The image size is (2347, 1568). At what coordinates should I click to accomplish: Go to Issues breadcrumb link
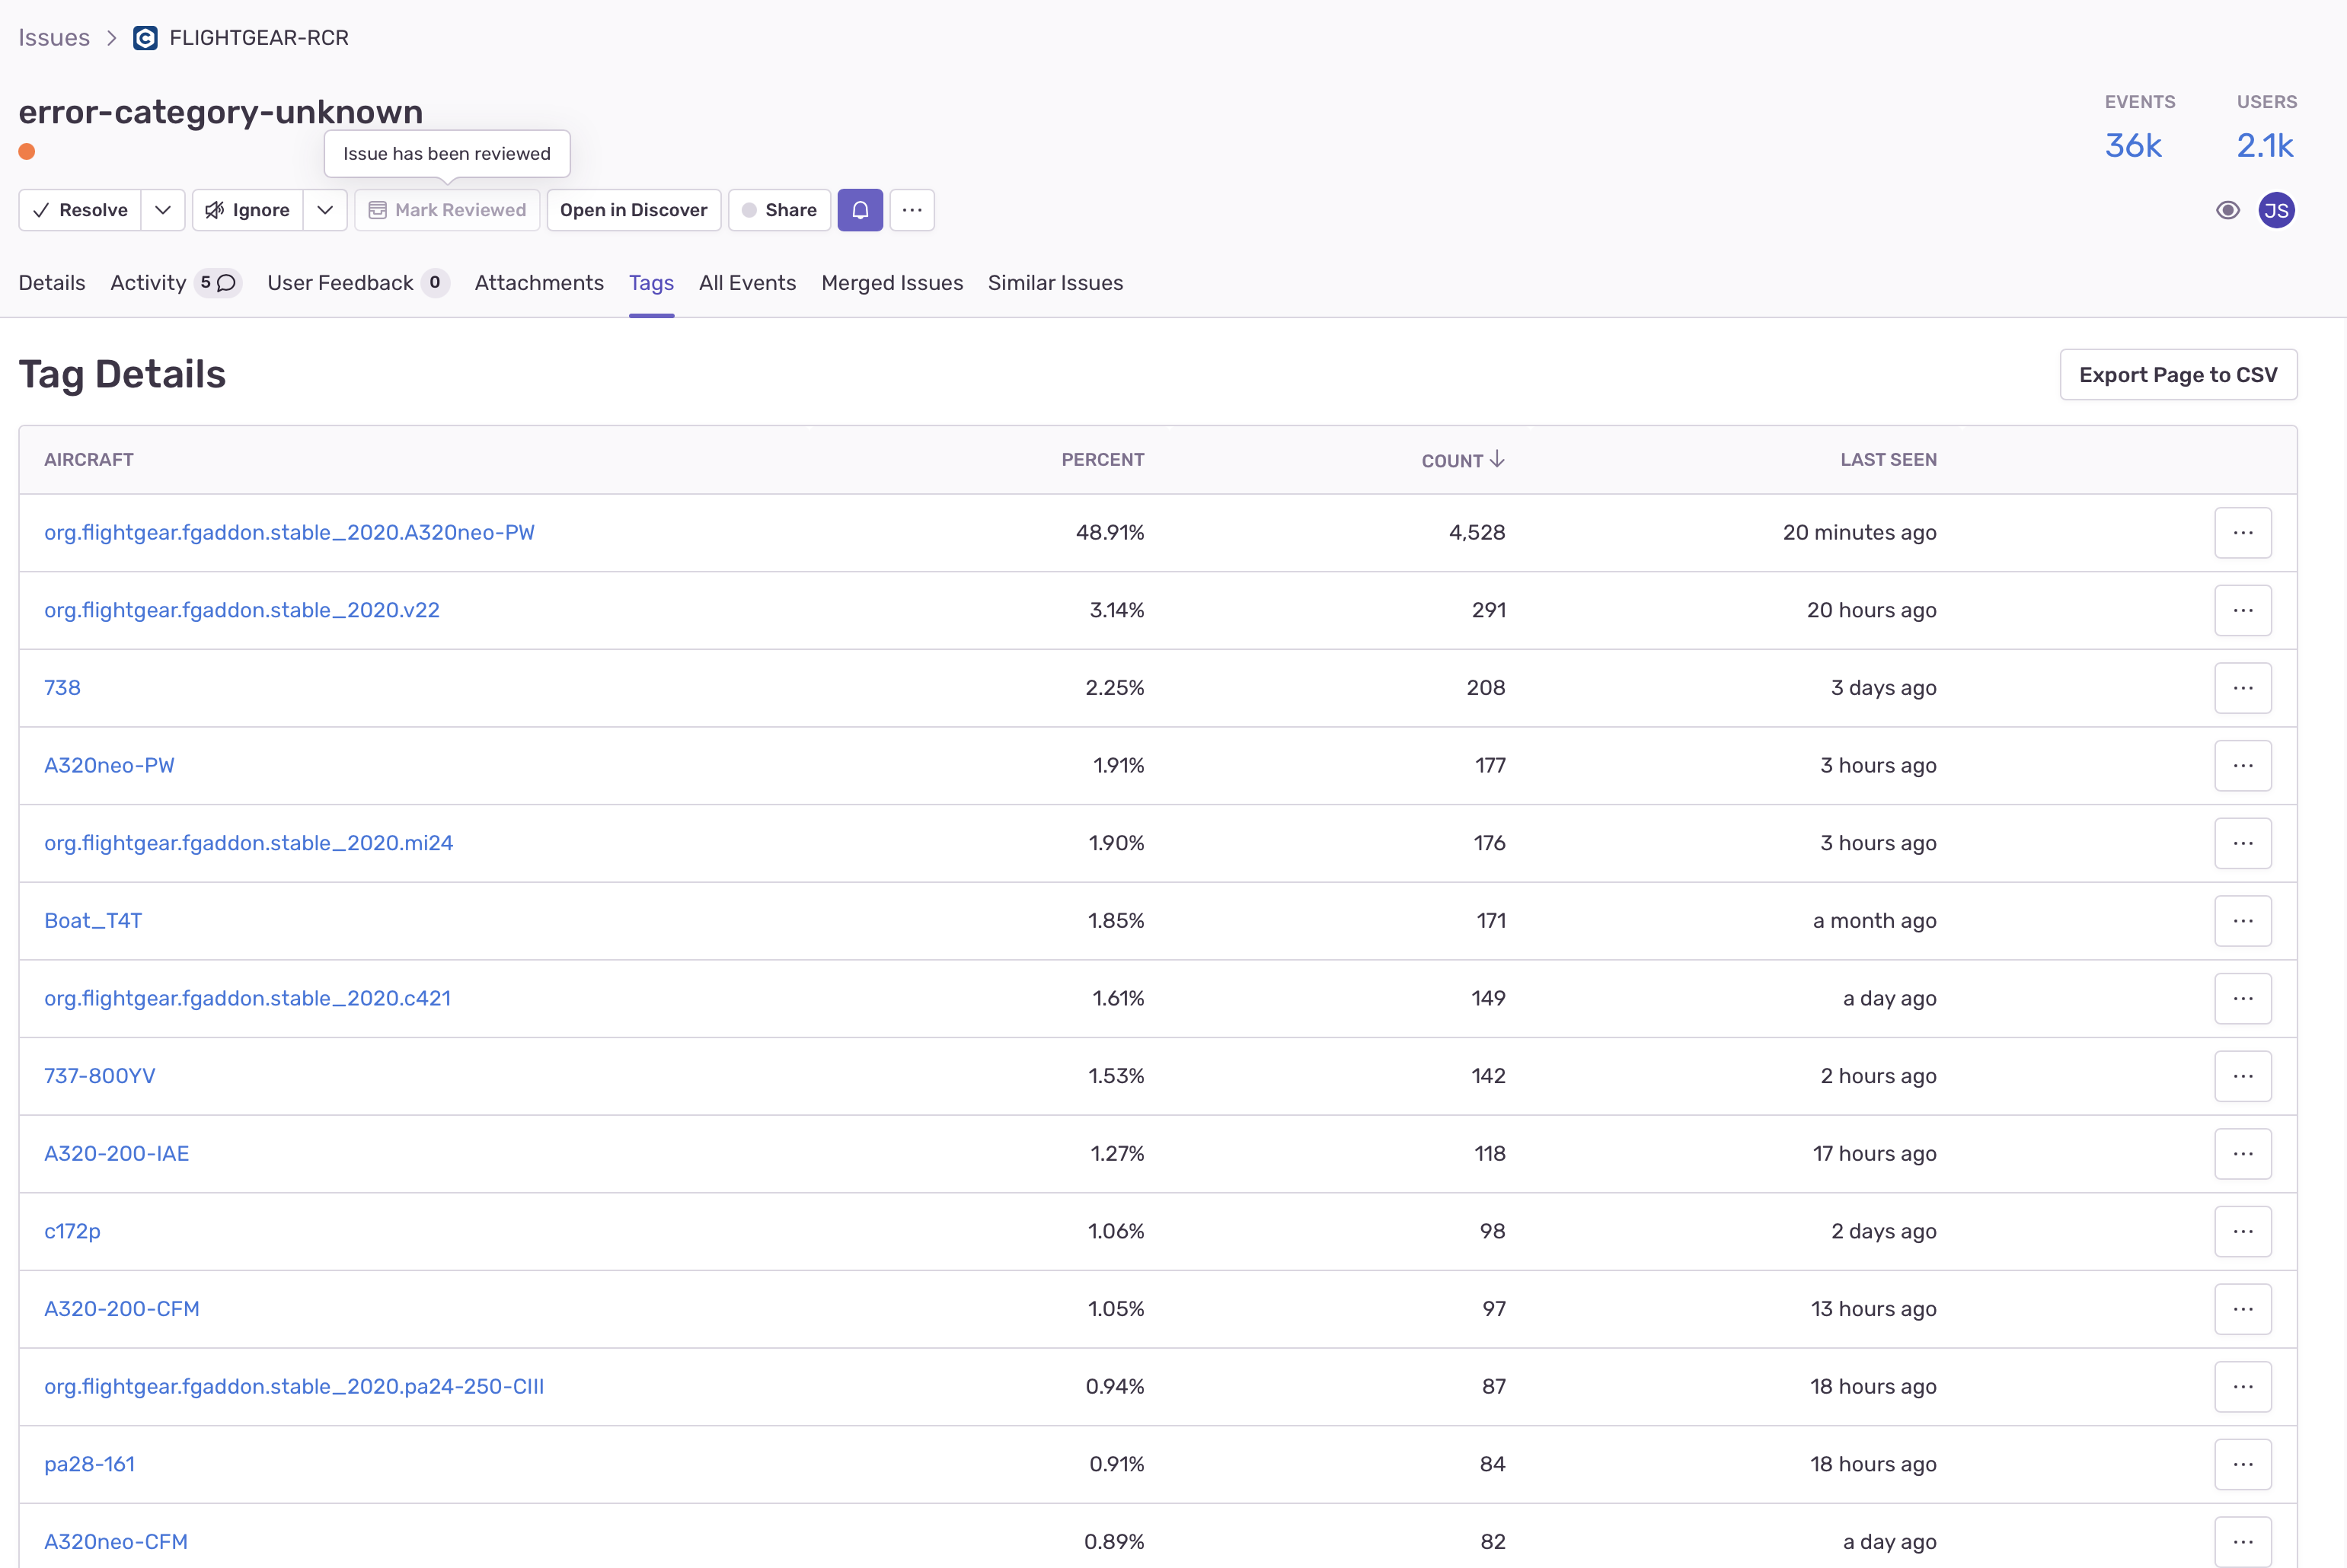tap(54, 38)
